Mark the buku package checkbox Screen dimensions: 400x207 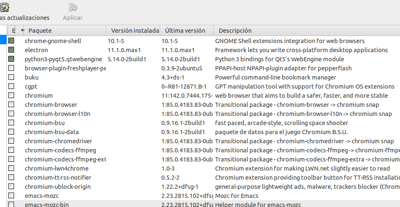11,77
